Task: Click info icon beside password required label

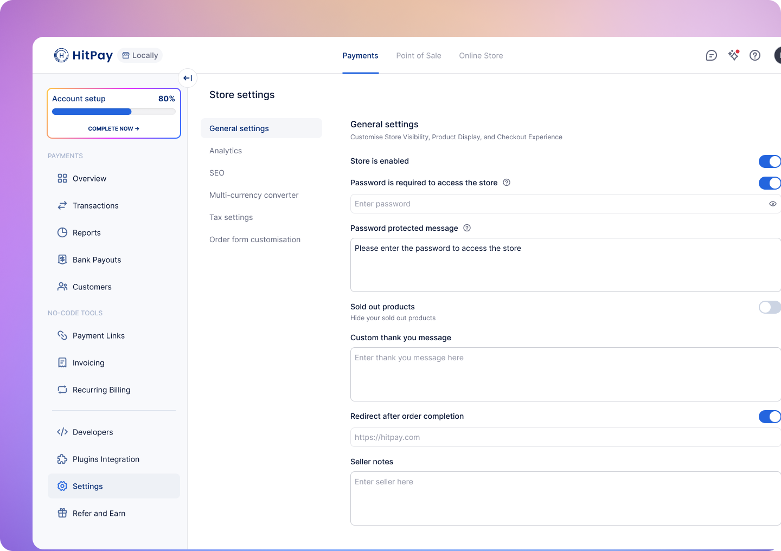Action: tap(507, 183)
